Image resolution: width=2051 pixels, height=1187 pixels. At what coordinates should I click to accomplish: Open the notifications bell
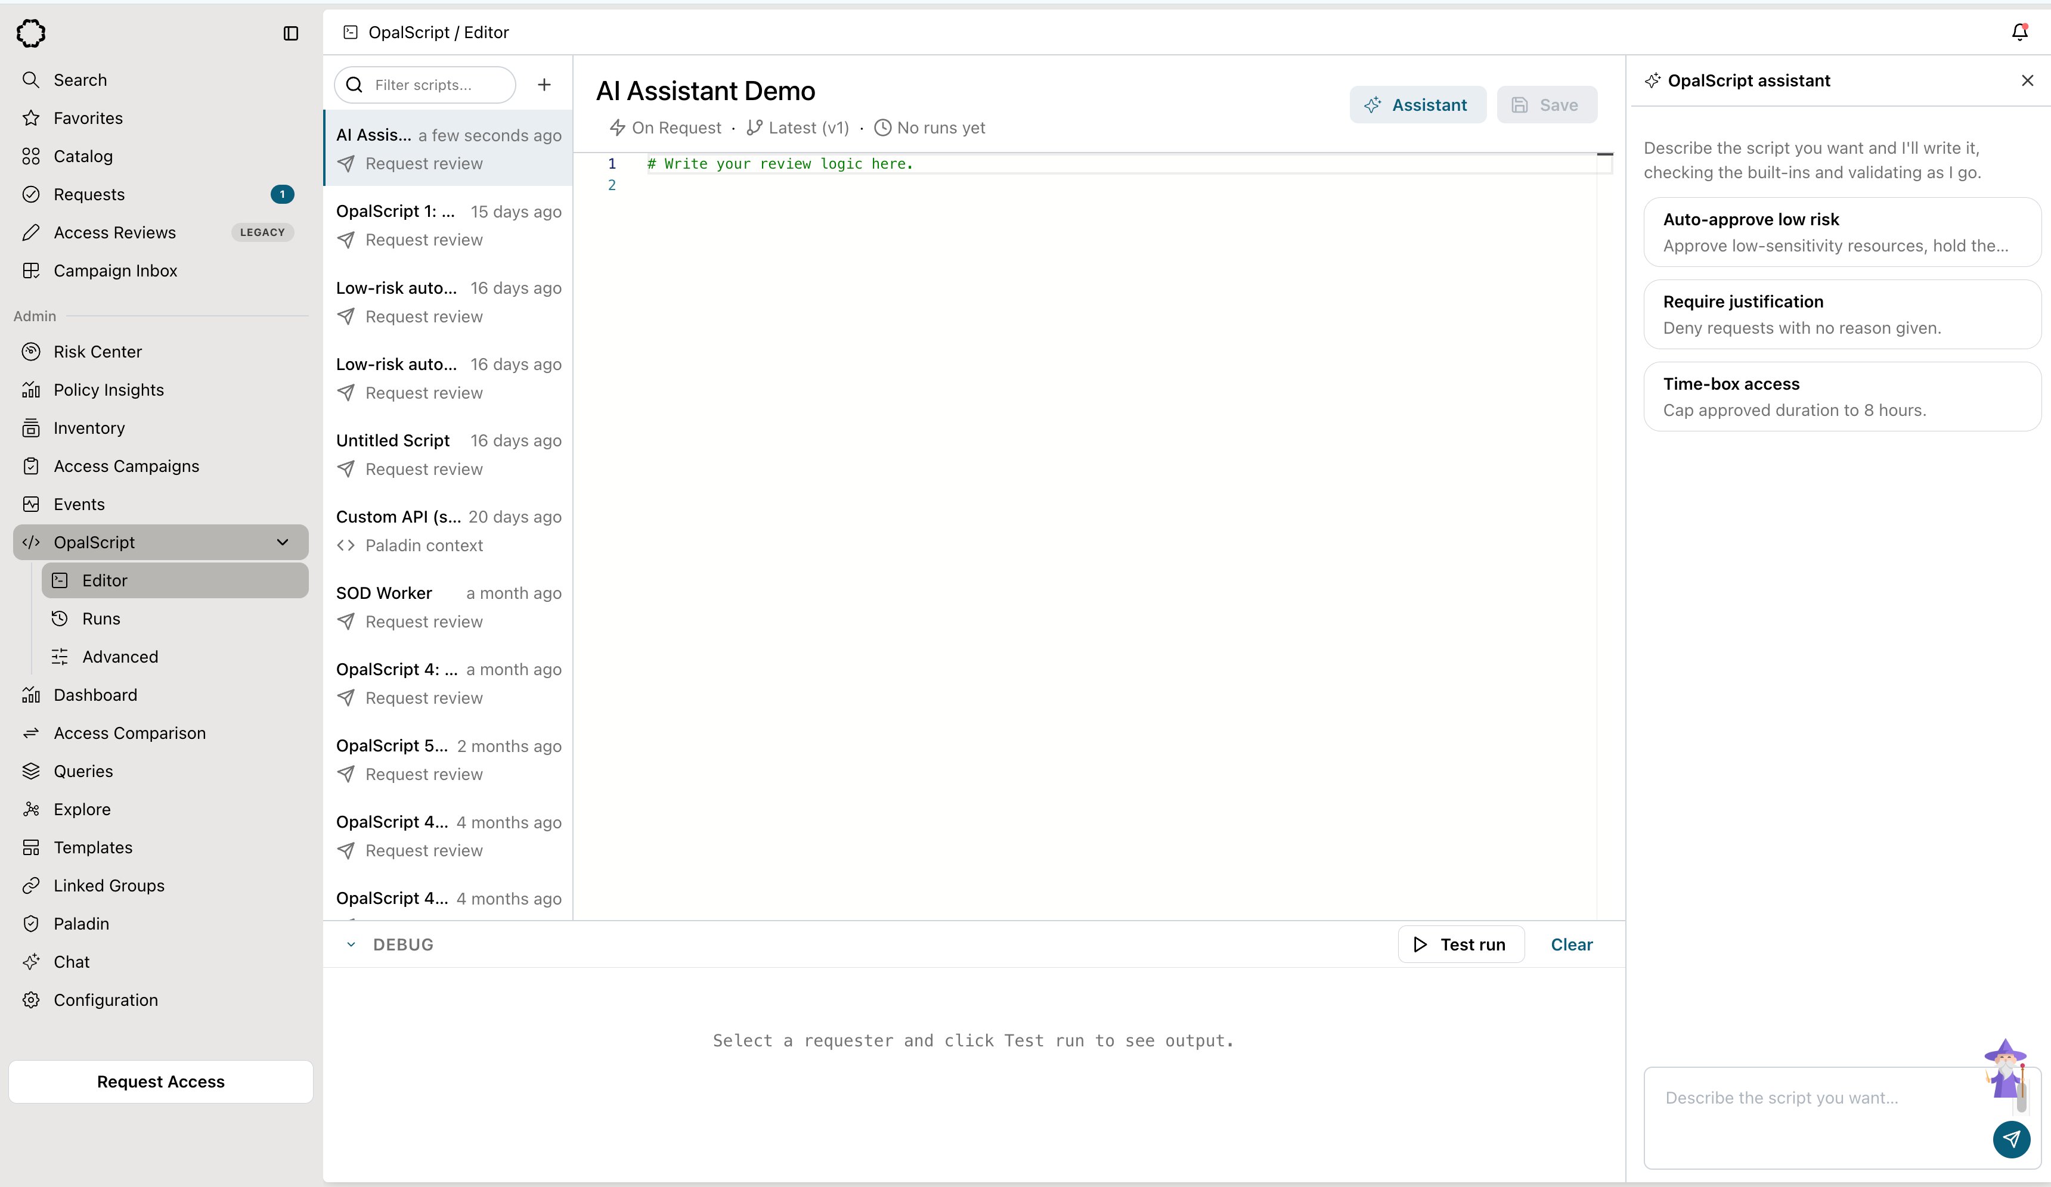click(2019, 32)
